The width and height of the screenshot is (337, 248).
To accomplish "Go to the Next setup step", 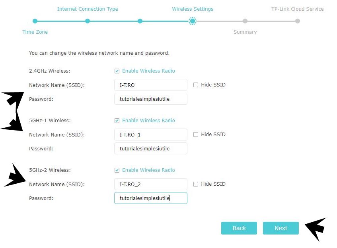I will tap(281, 228).
